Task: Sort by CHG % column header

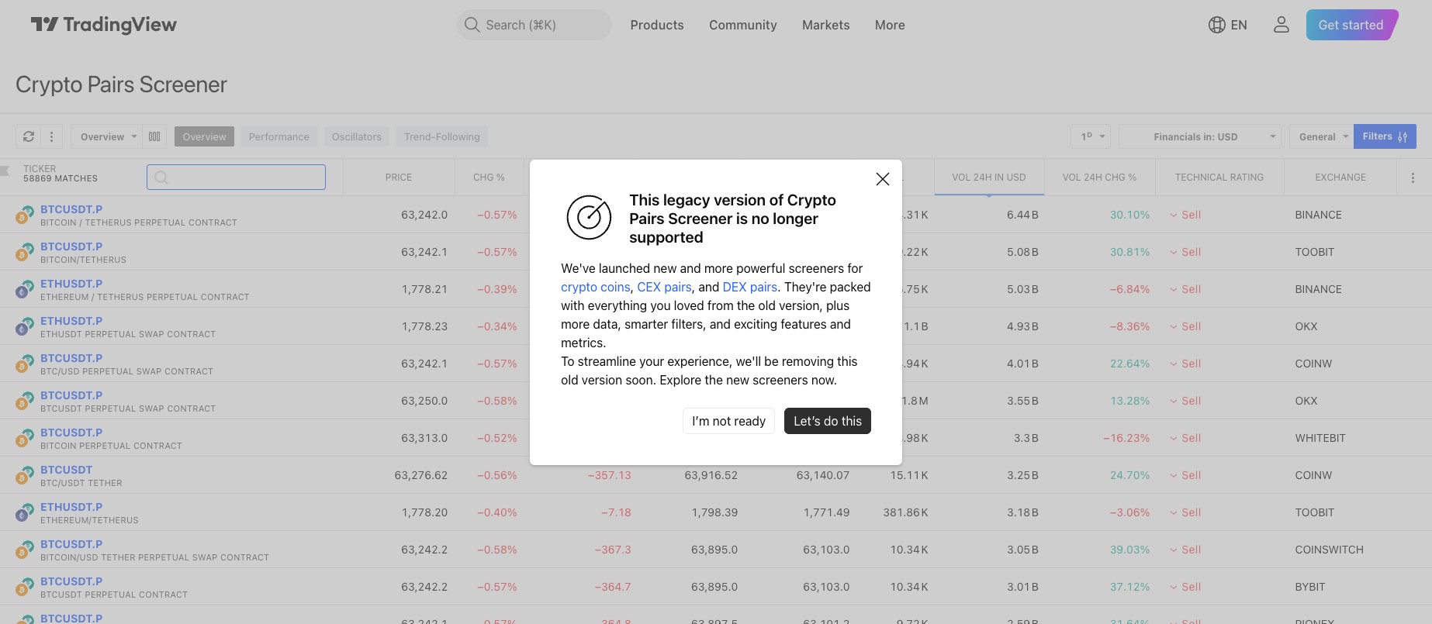Action: pyautogui.click(x=489, y=178)
